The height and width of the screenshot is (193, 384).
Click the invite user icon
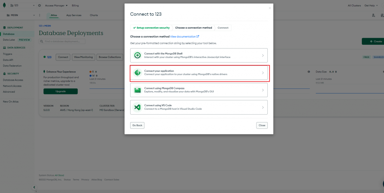(373, 15)
